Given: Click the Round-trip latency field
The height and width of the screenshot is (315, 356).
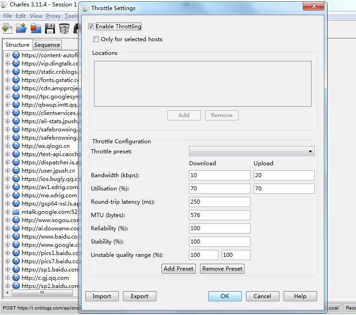Looking at the screenshot, I should [x=220, y=202].
